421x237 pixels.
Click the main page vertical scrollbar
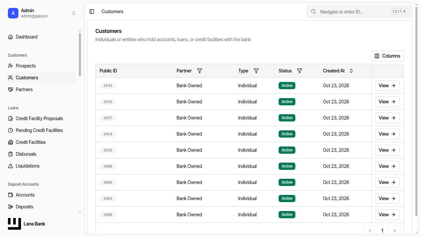point(416,112)
